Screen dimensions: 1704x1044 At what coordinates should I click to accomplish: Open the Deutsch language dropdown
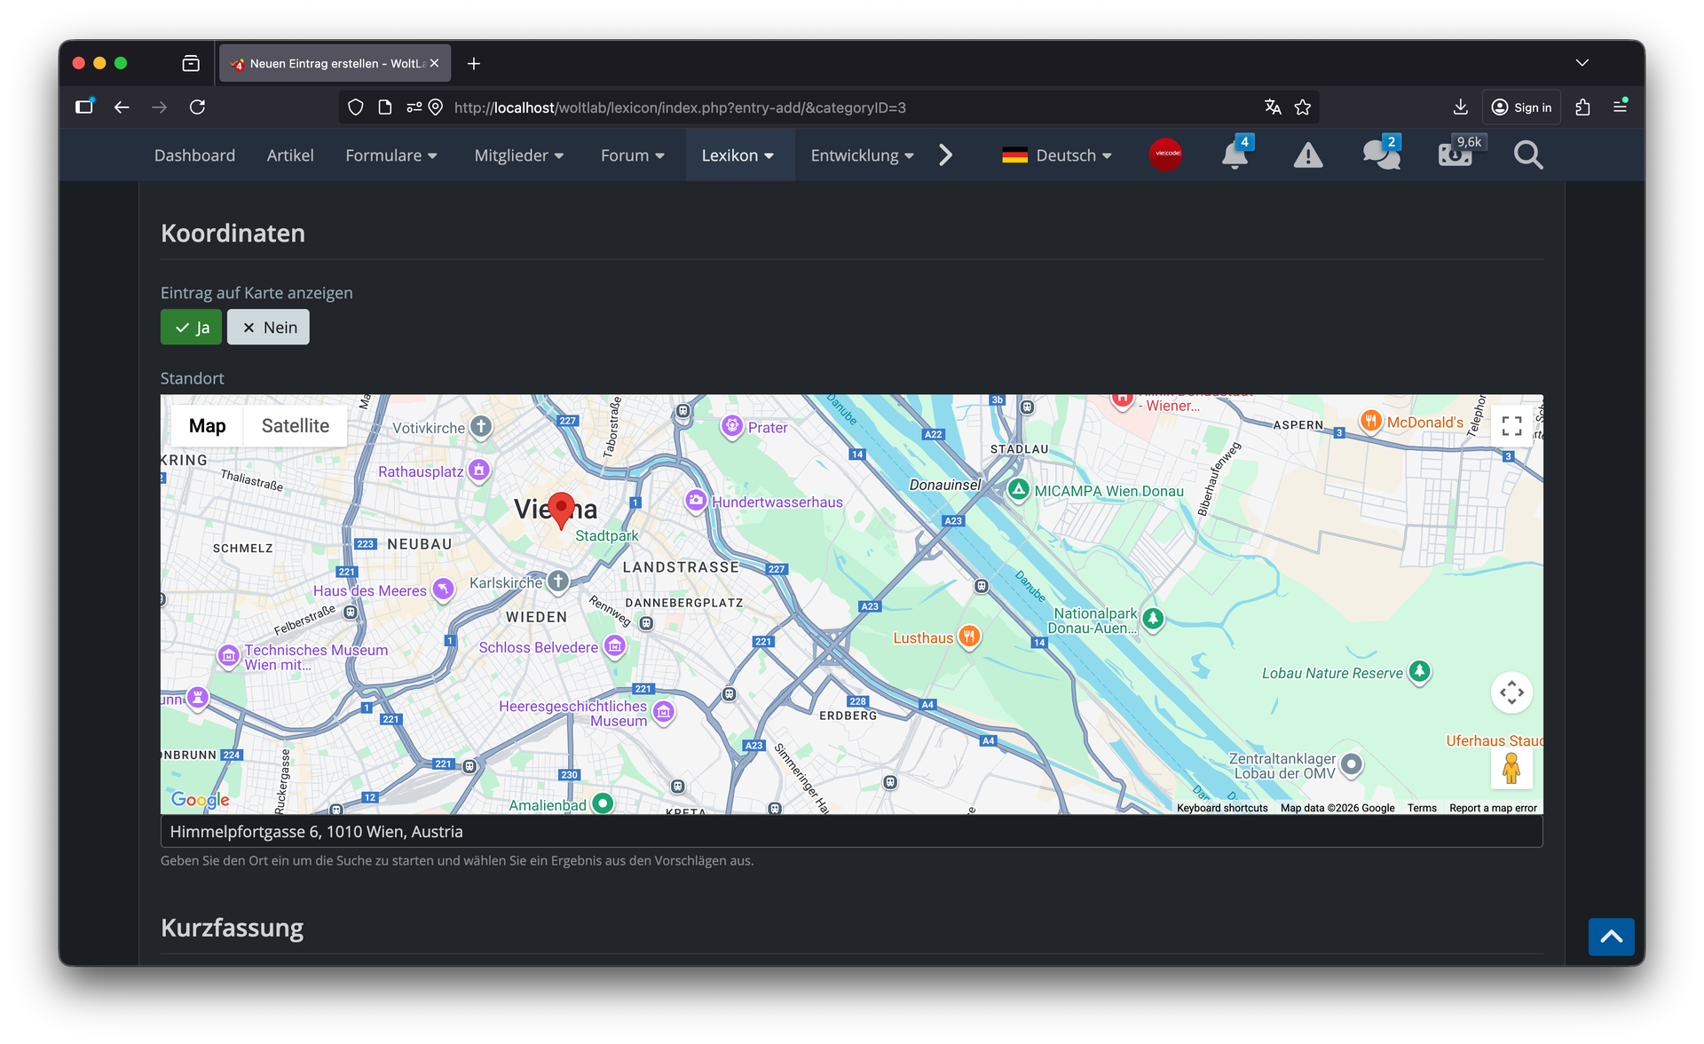1057,155
